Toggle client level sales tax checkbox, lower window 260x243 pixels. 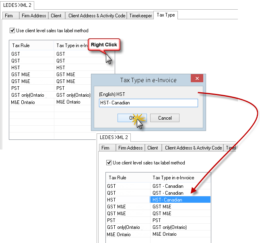109,163
